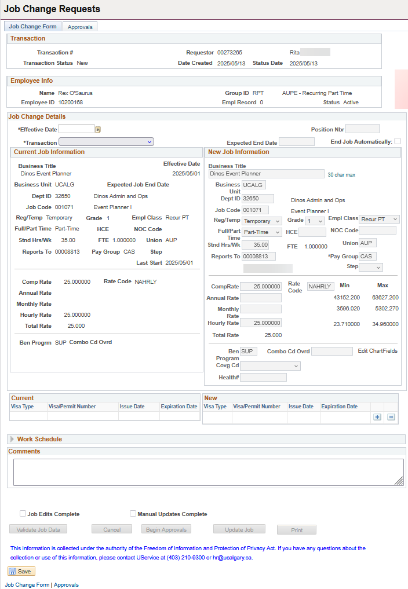The image size is (408, 589).
Task: Click the new CompRate field
Action: click(x=261, y=286)
